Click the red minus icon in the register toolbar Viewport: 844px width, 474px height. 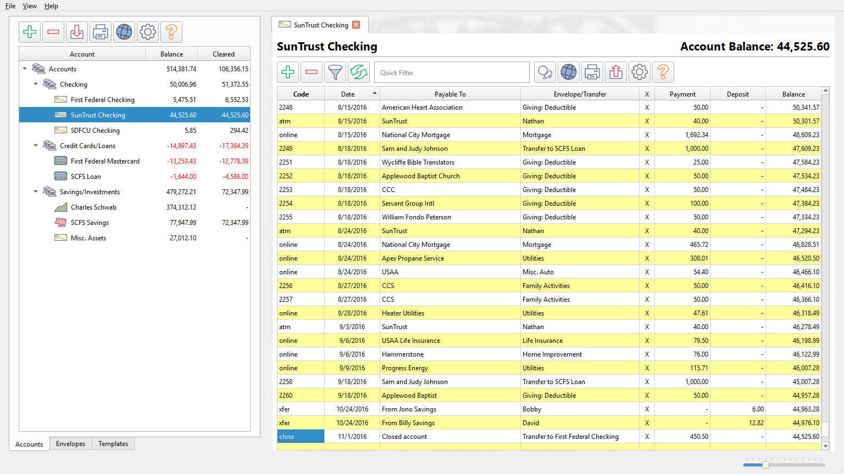click(x=312, y=72)
